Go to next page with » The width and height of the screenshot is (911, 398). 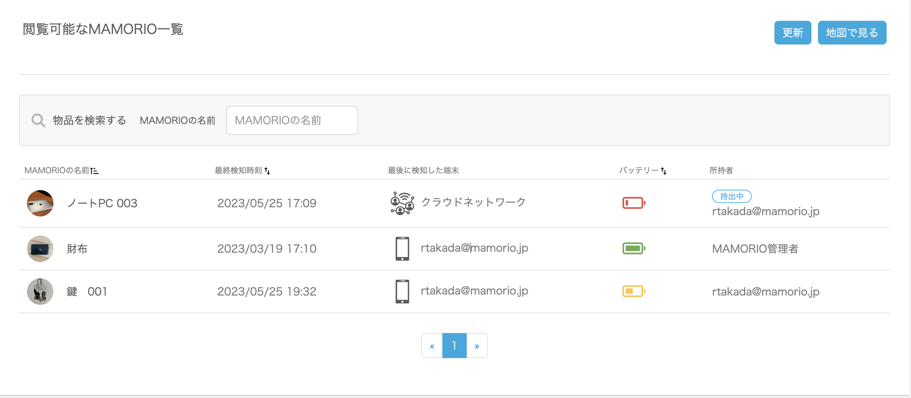click(x=477, y=346)
